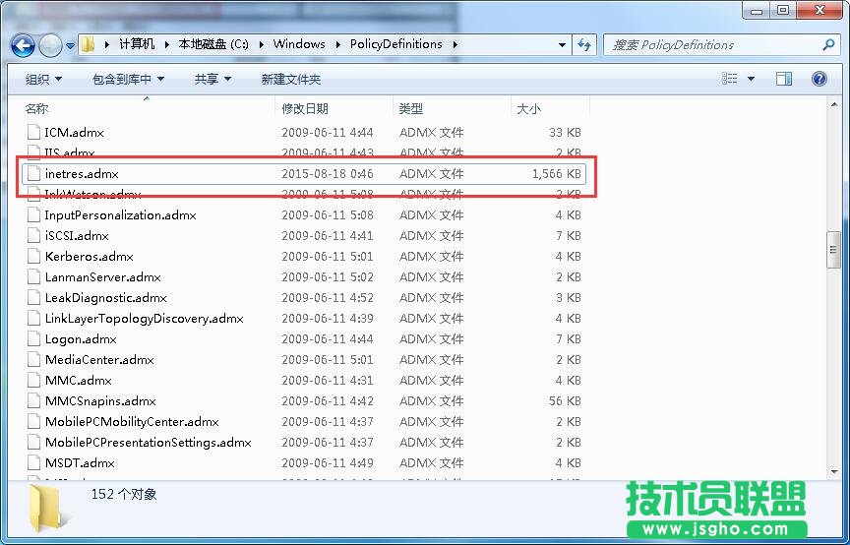Click the Back navigation arrow button

(x=23, y=45)
